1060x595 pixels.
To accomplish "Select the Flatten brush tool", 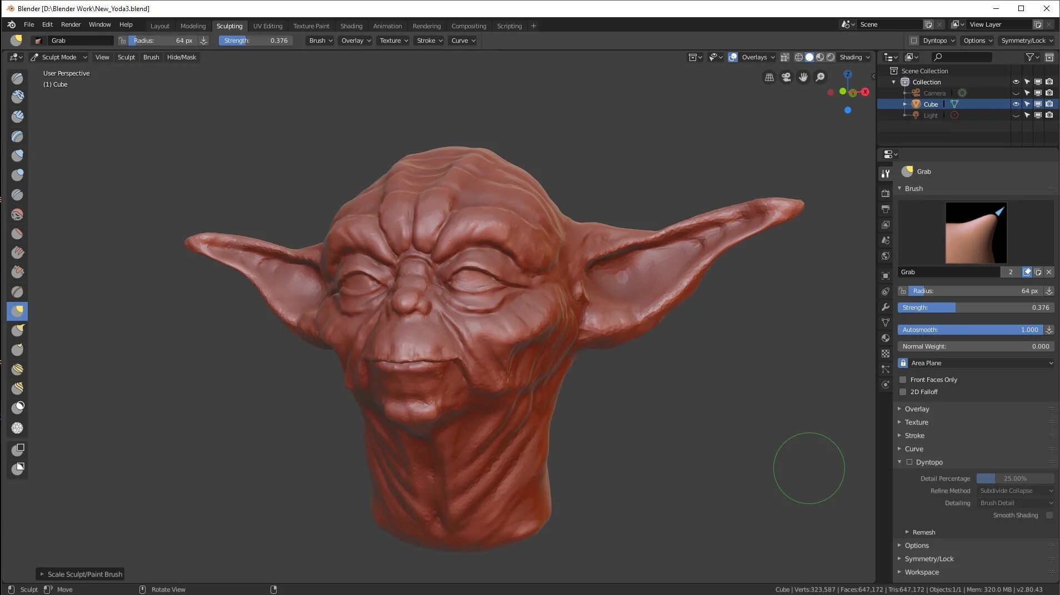I will [x=17, y=234].
